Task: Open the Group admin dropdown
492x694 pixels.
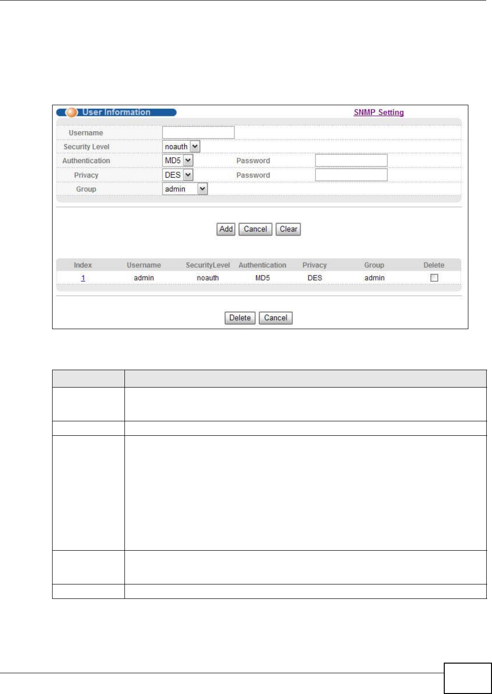Action: pos(185,189)
